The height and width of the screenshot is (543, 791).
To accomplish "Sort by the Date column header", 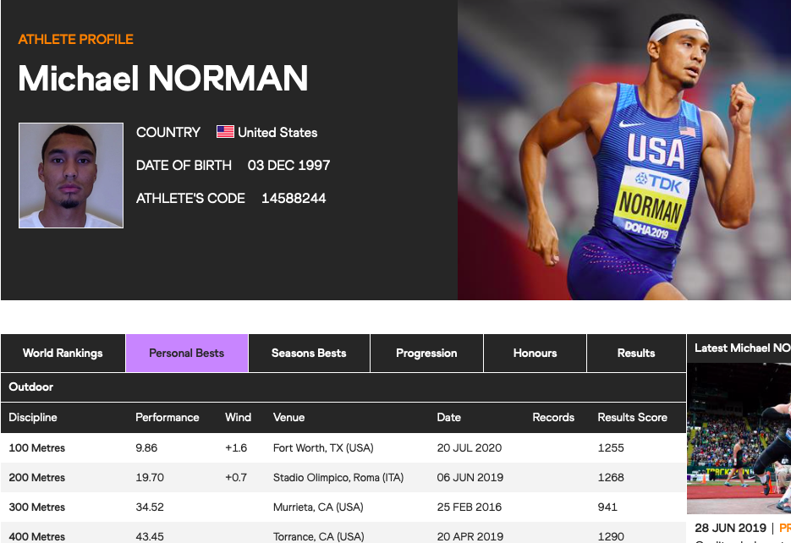I will point(449,418).
